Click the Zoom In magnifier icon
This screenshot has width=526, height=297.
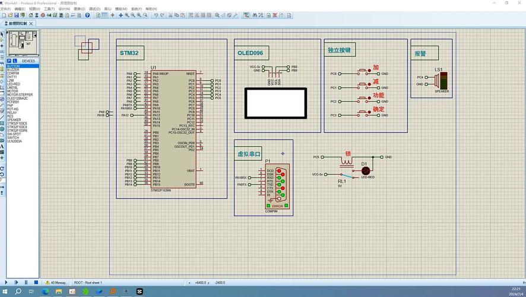pos(127,15)
